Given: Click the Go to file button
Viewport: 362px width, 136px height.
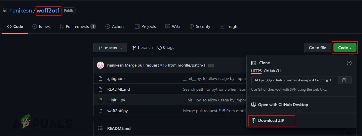Looking at the screenshot, I should click(317, 48).
